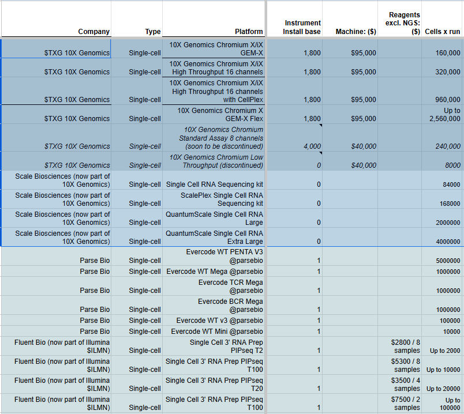Select the Reagents excl. NGS header

pos(399,19)
